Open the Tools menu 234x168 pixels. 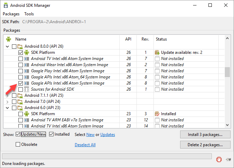29,14
